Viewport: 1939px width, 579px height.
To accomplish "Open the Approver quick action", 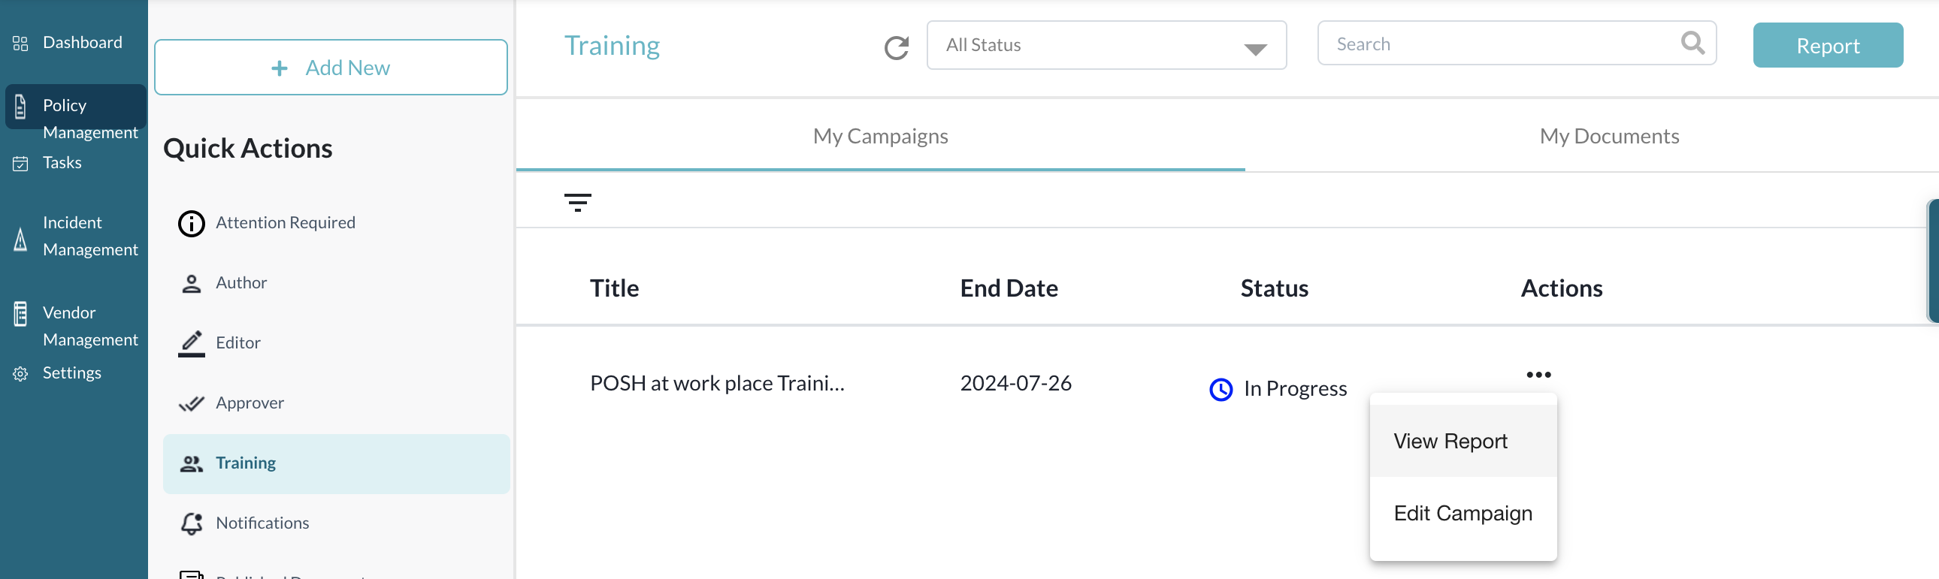I will pos(250,403).
